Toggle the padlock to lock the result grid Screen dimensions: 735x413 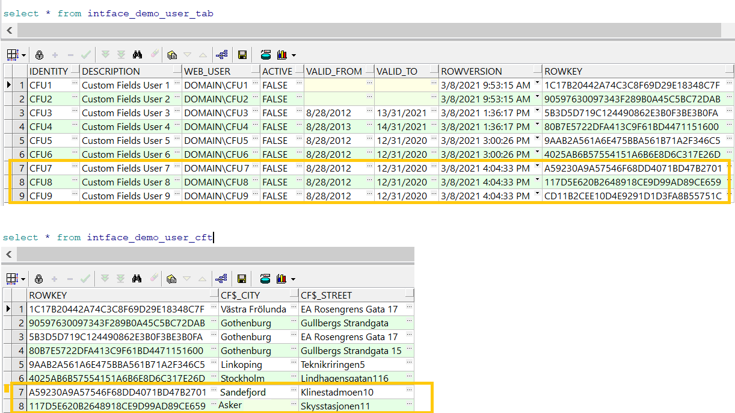coord(38,54)
